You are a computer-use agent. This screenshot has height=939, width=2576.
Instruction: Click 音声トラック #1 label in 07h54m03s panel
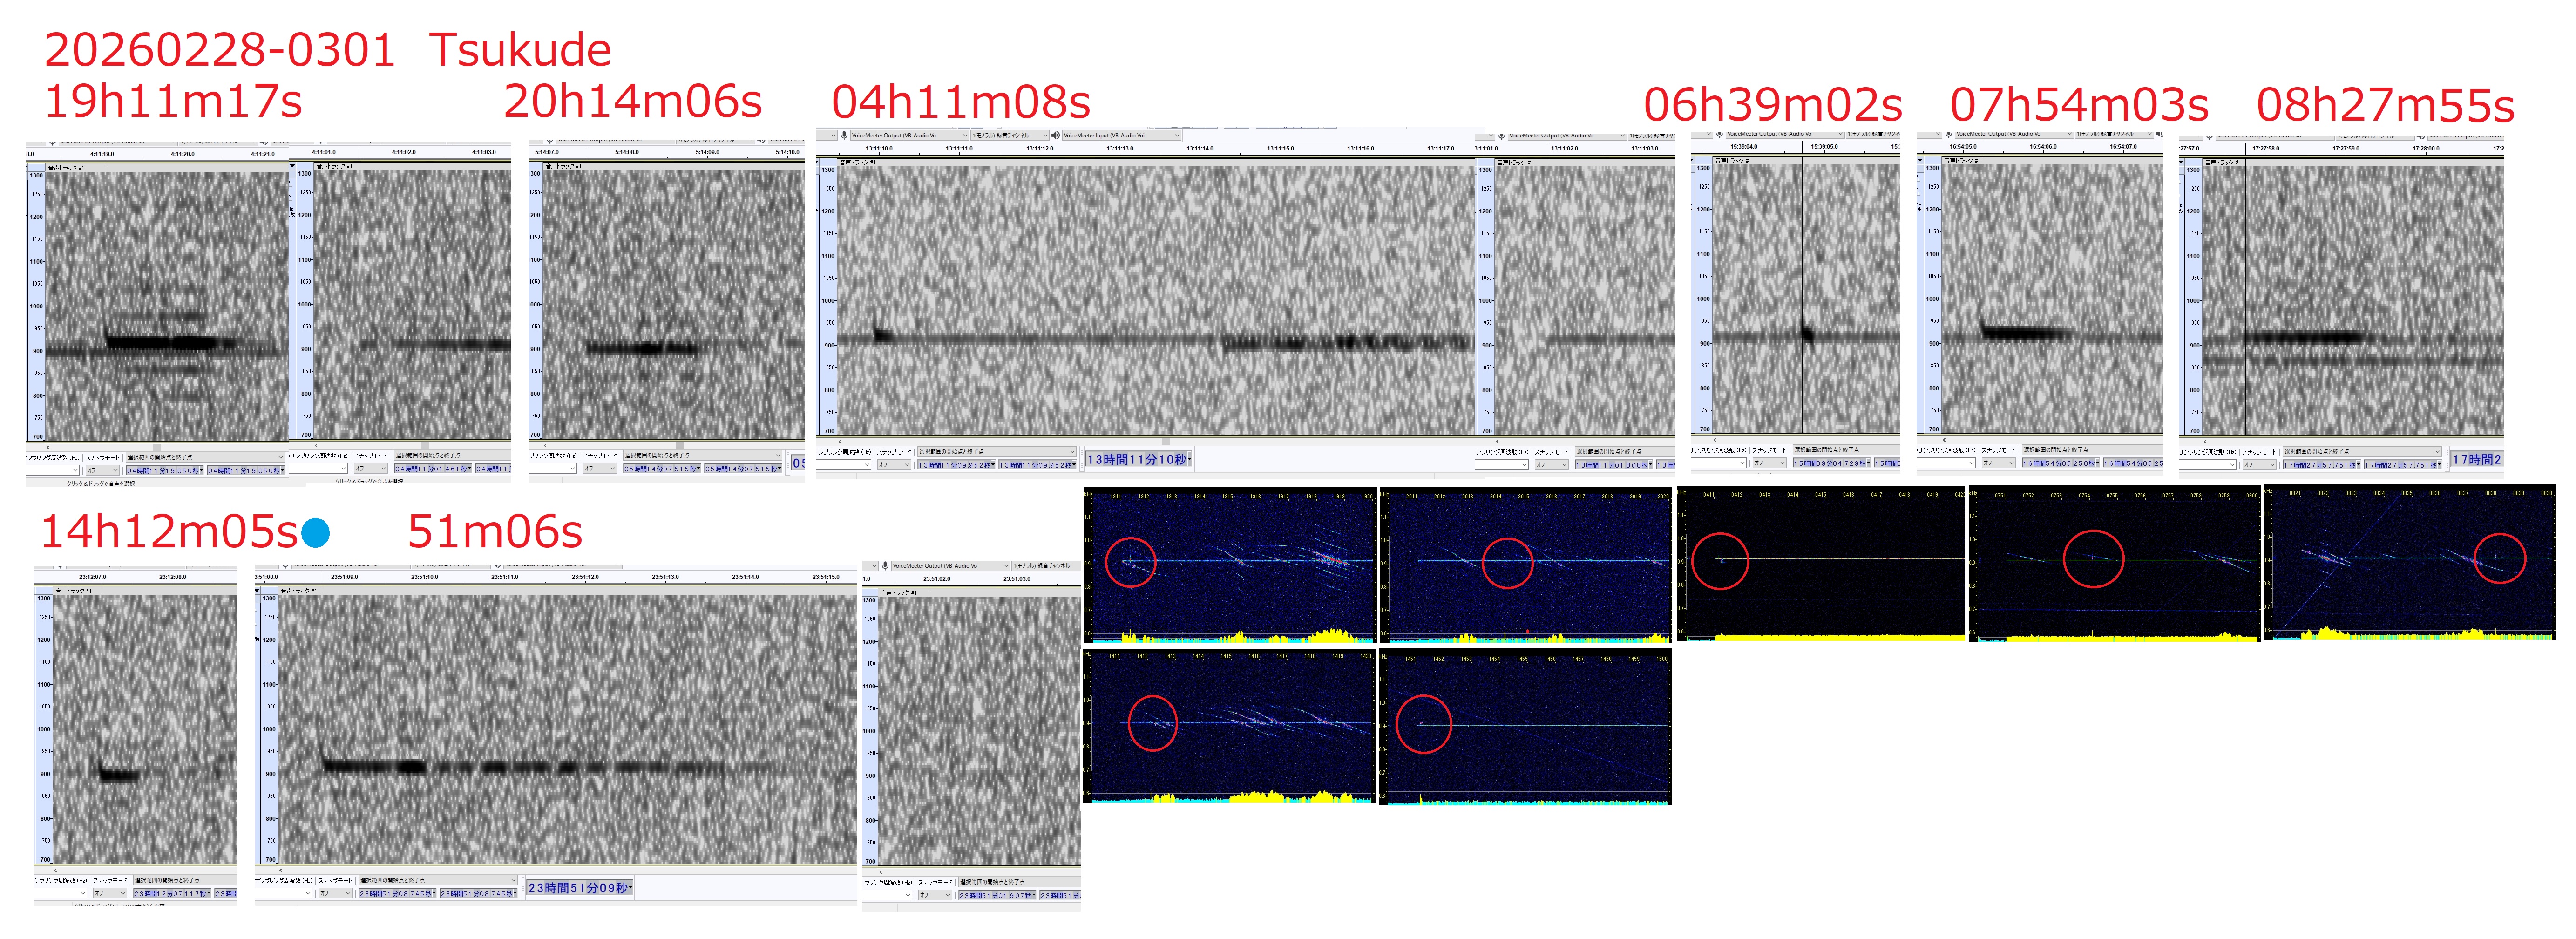pyautogui.click(x=1961, y=160)
